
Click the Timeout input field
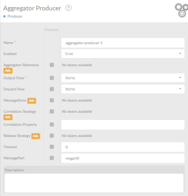tap(123, 147)
